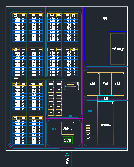Select the 料场 stockyard label

coord(105,18)
